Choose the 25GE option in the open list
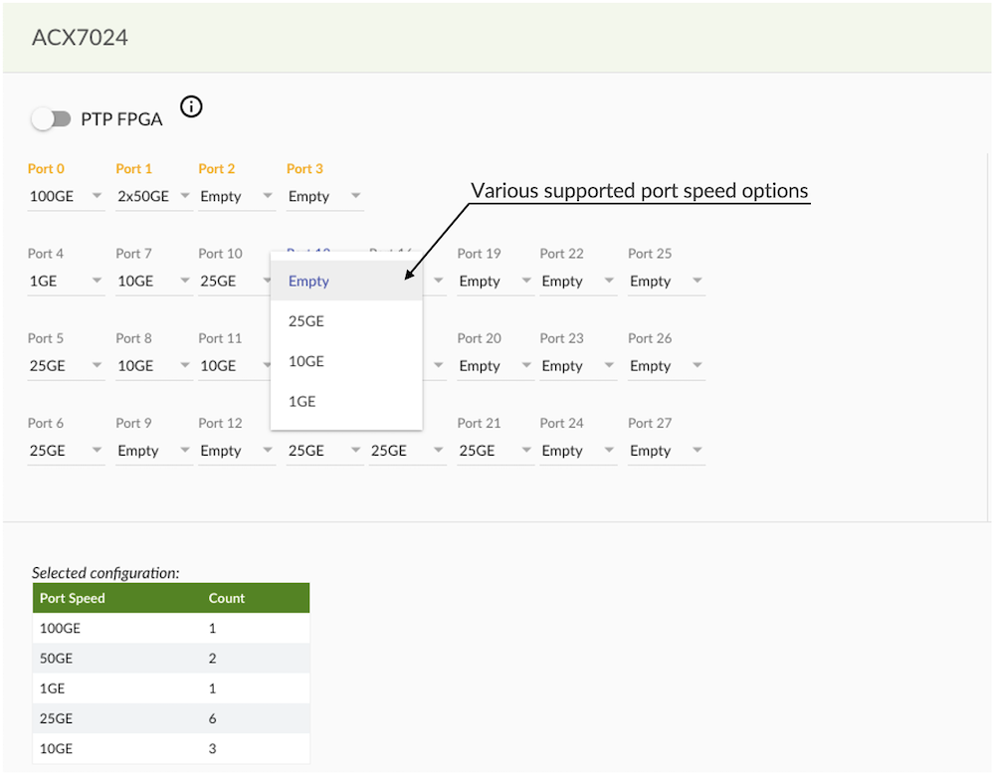This screenshot has height=780, width=995. [306, 321]
